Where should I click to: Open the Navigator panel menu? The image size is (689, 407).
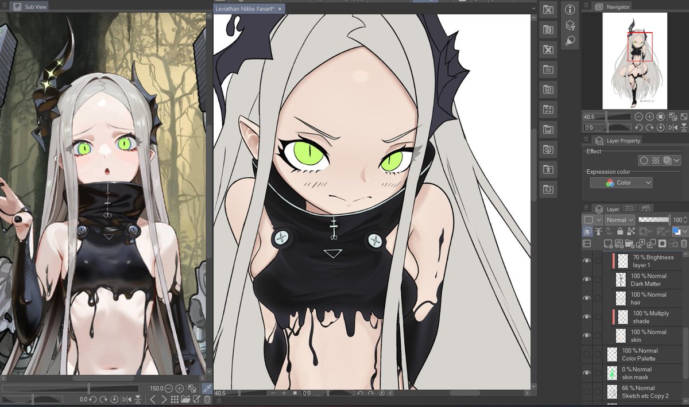587,6
